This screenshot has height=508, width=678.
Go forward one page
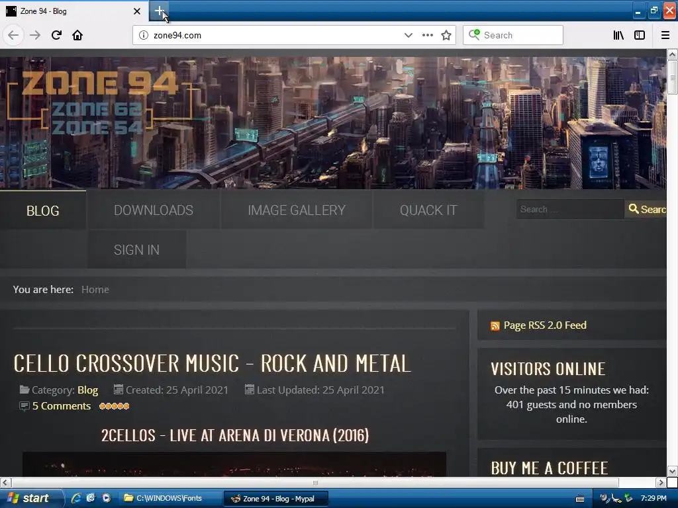click(35, 35)
